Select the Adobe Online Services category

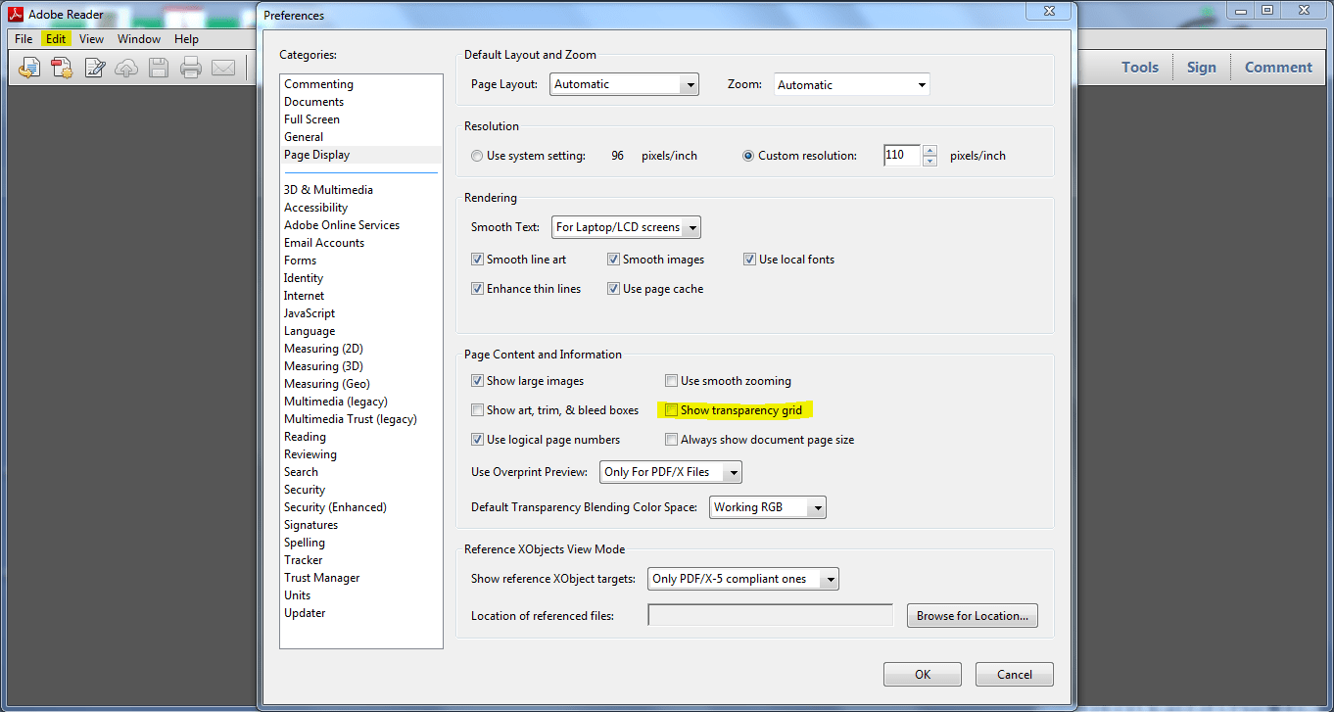(342, 225)
